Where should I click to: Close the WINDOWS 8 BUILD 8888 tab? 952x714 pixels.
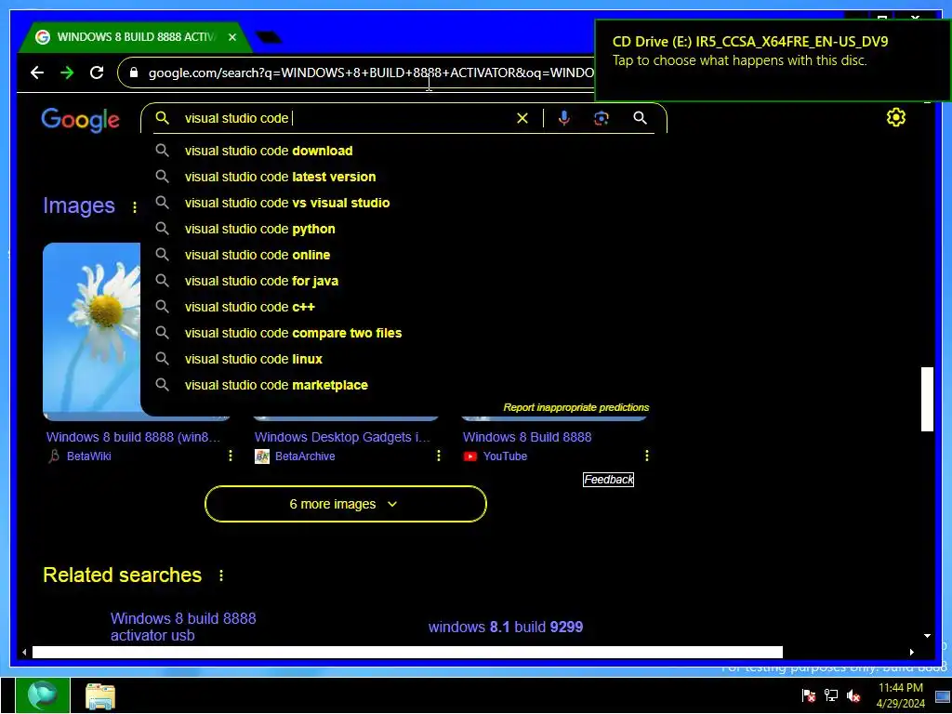[x=231, y=37]
